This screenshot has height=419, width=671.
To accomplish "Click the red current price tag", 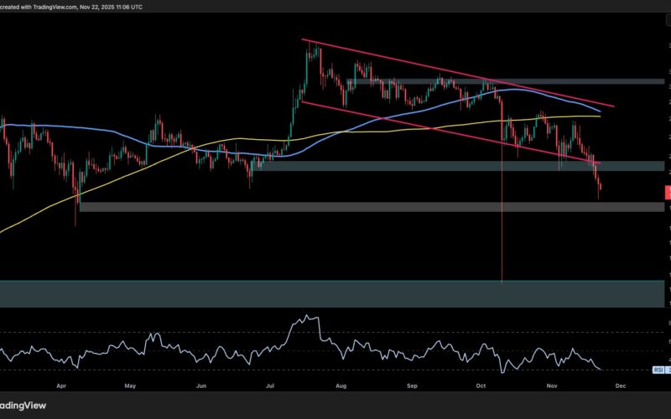I will [x=666, y=192].
